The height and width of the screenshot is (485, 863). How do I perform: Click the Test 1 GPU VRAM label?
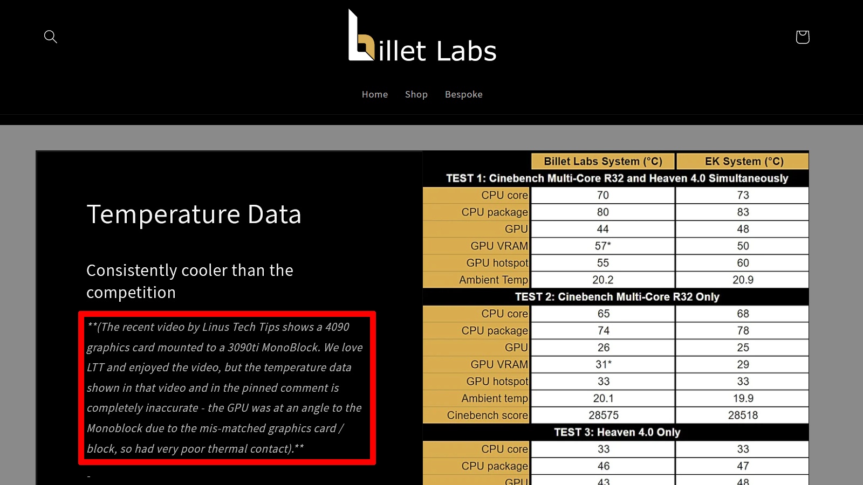(x=499, y=246)
